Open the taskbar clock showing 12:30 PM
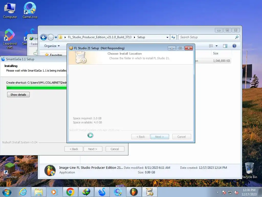Screen dimensions: 262x197 click(249, 192)
